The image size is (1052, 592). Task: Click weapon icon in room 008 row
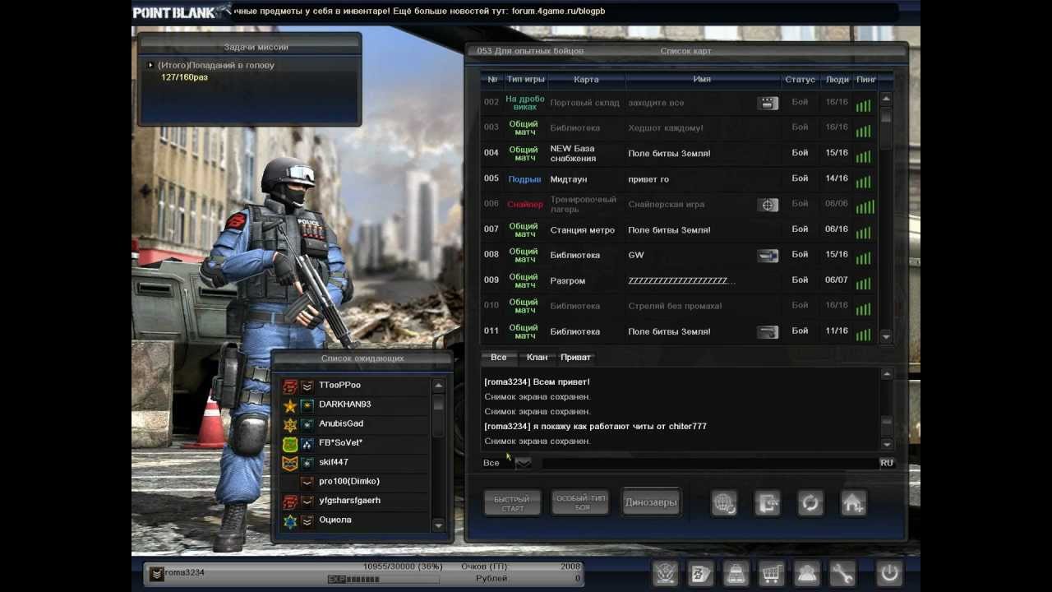click(x=768, y=256)
